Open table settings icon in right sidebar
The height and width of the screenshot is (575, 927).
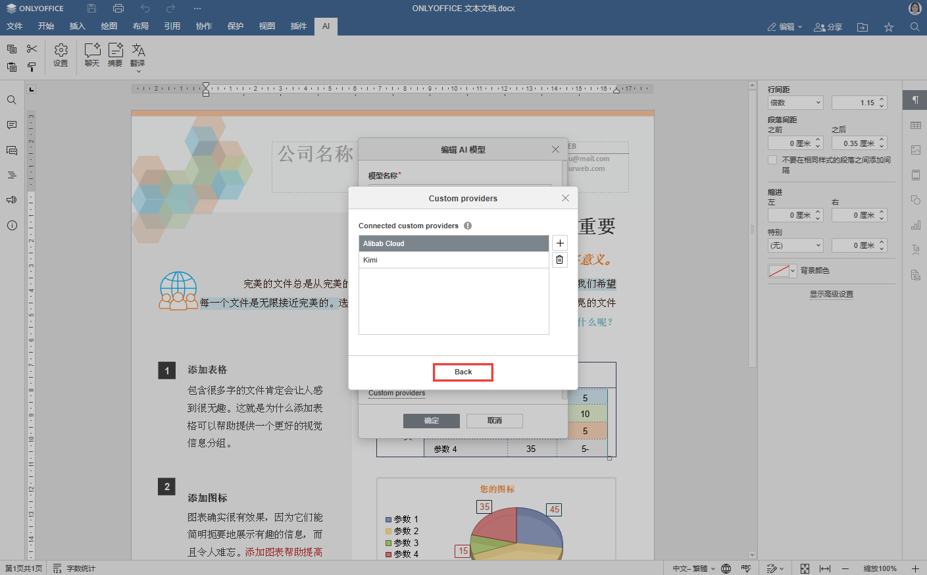pyautogui.click(x=915, y=125)
